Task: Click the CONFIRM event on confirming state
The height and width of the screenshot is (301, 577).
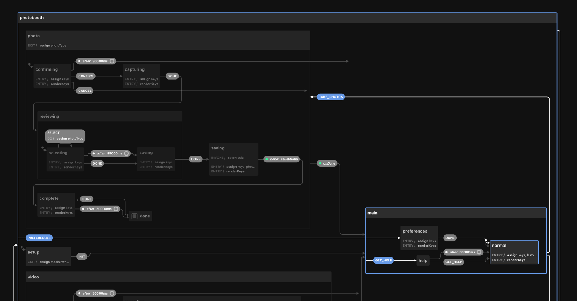Action: [x=86, y=76]
